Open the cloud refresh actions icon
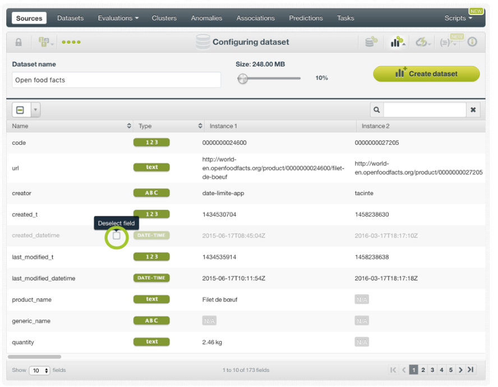Viewport: 498px width, 387px height. pos(423,42)
